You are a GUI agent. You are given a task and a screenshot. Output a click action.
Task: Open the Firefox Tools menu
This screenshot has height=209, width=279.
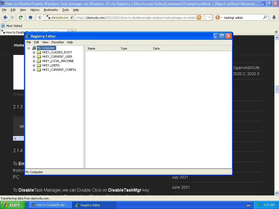point(65,10)
